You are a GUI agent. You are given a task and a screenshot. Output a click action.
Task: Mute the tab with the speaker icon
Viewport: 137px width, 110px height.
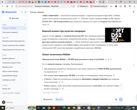pos(2,2)
